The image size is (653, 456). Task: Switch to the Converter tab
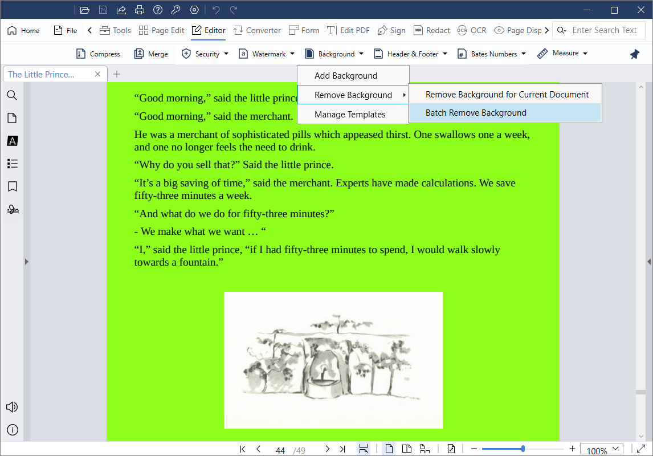click(257, 30)
